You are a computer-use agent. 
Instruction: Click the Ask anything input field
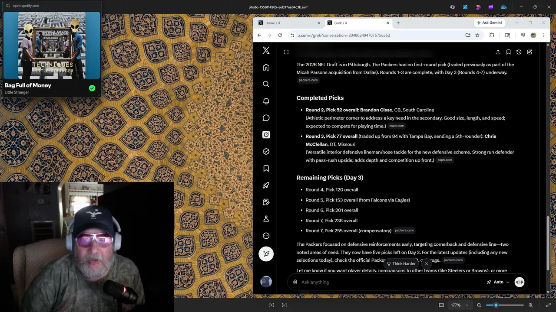[391, 282]
